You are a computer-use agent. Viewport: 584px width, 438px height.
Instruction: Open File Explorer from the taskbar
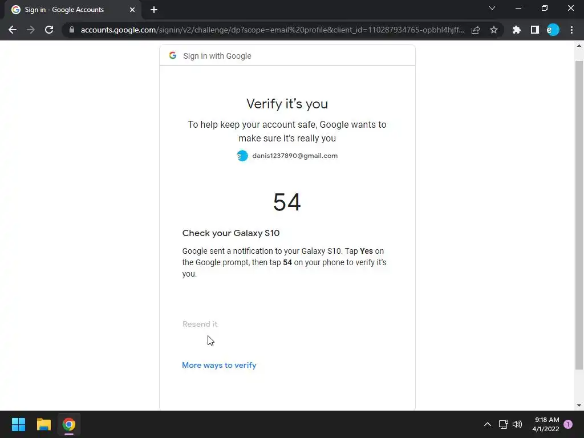point(43,424)
